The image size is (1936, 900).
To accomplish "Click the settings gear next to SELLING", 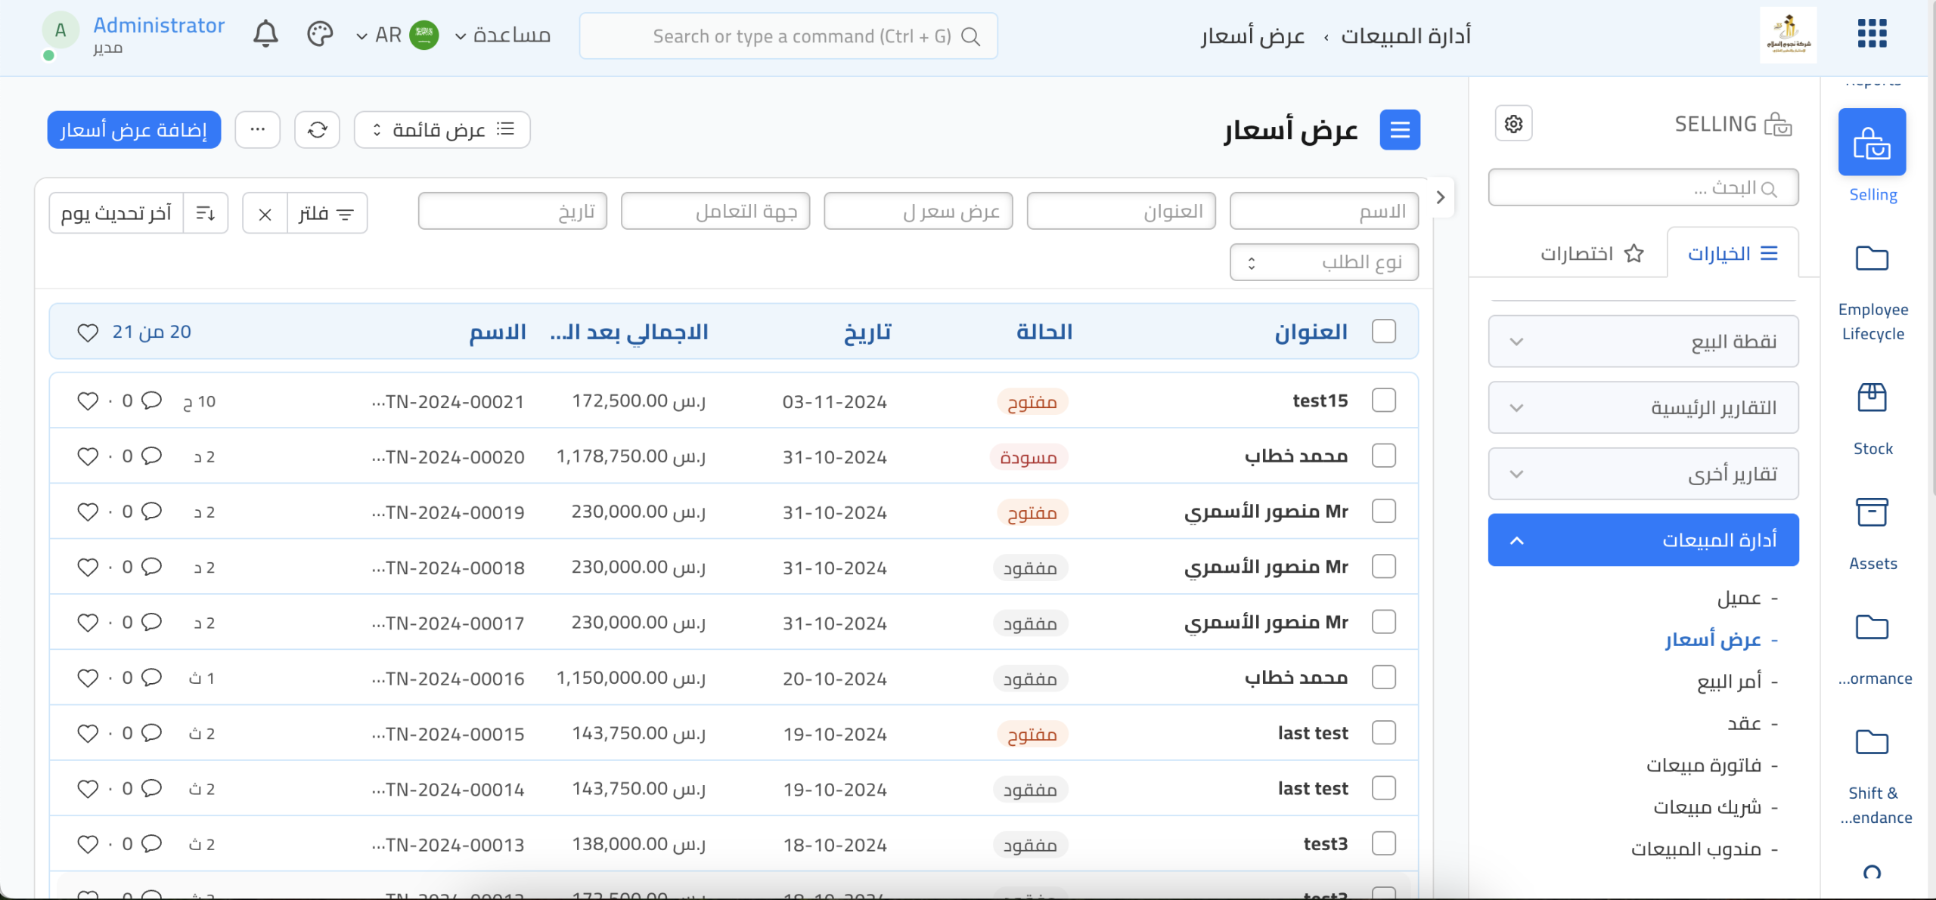I will (1514, 122).
